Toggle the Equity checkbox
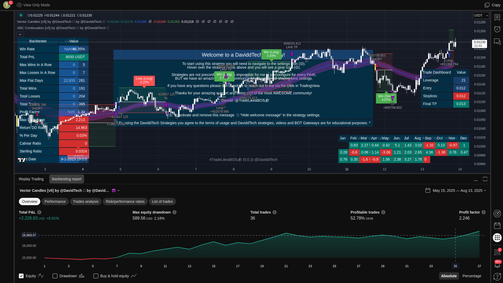Viewport: 503px width, 283px height. tap(21, 276)
